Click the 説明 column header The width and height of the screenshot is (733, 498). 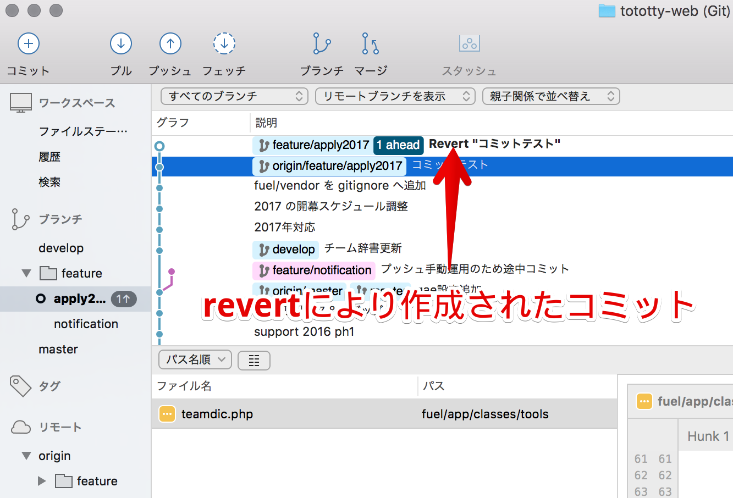click(266, 123)
